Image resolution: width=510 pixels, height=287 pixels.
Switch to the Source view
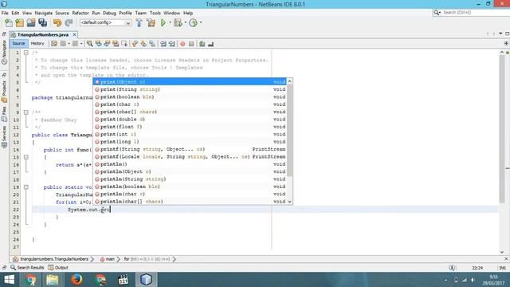[18, 44]
